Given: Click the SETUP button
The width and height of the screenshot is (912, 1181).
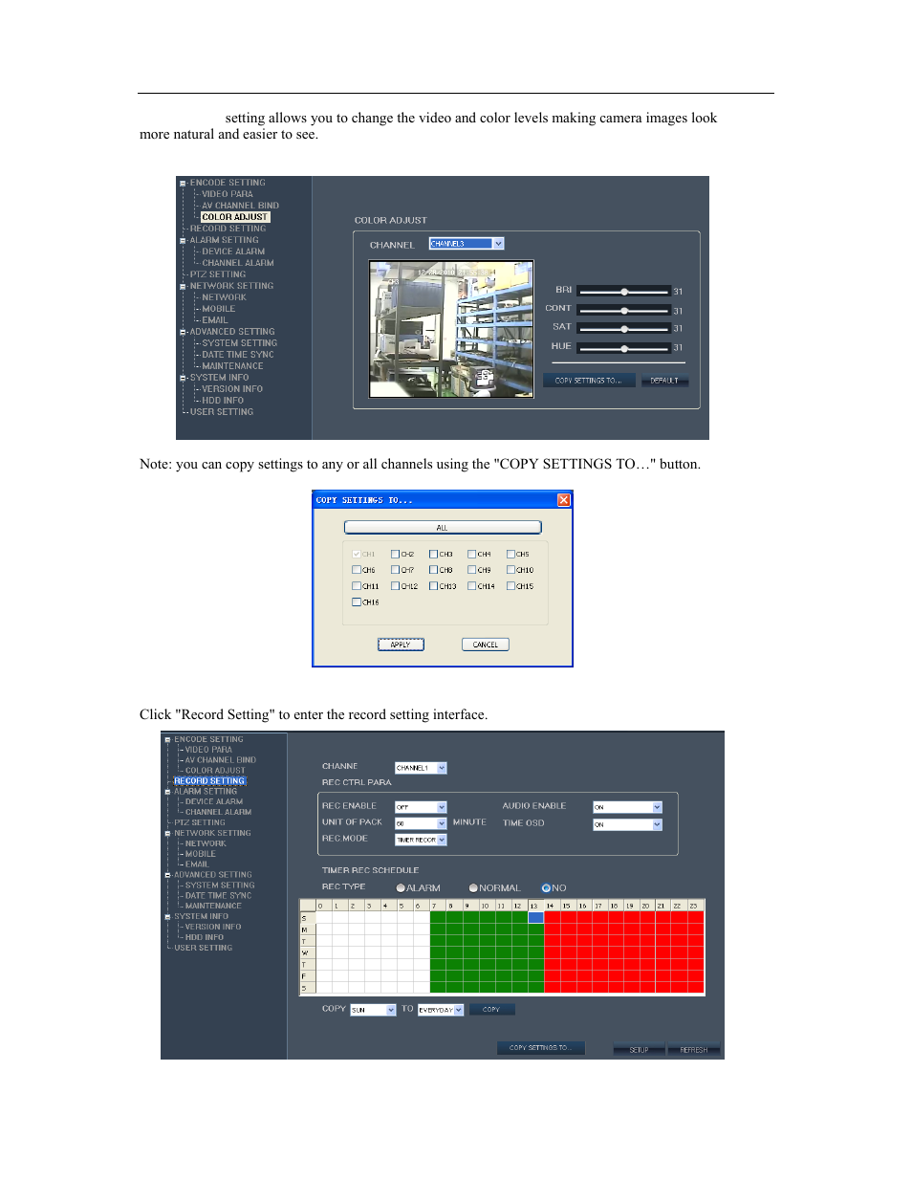Looking at the screenshot, I should 639,1050.
